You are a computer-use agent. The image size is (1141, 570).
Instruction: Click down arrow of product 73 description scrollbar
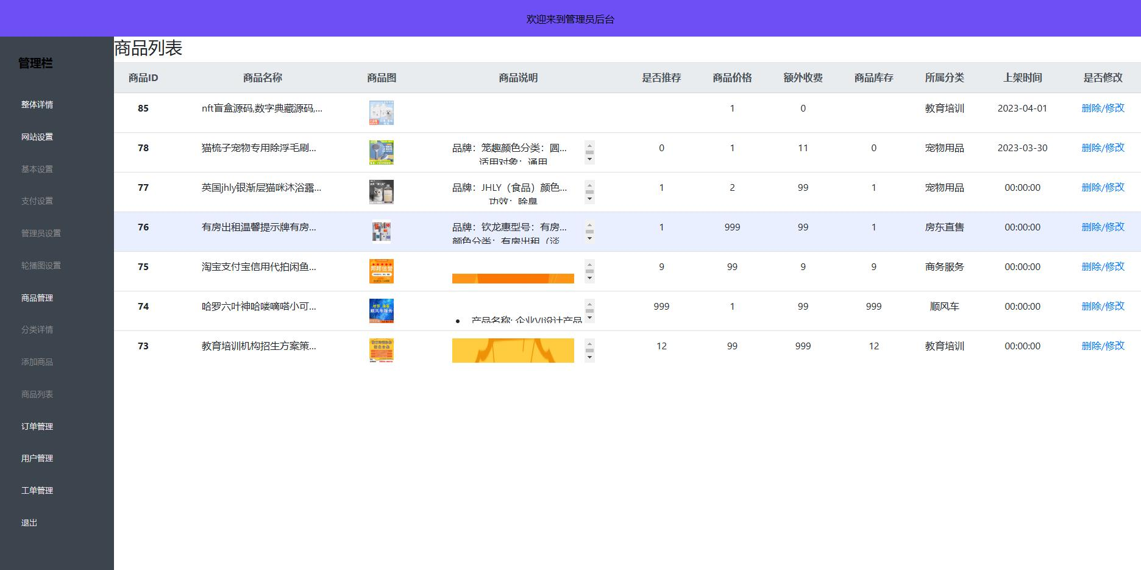point(589,358)
